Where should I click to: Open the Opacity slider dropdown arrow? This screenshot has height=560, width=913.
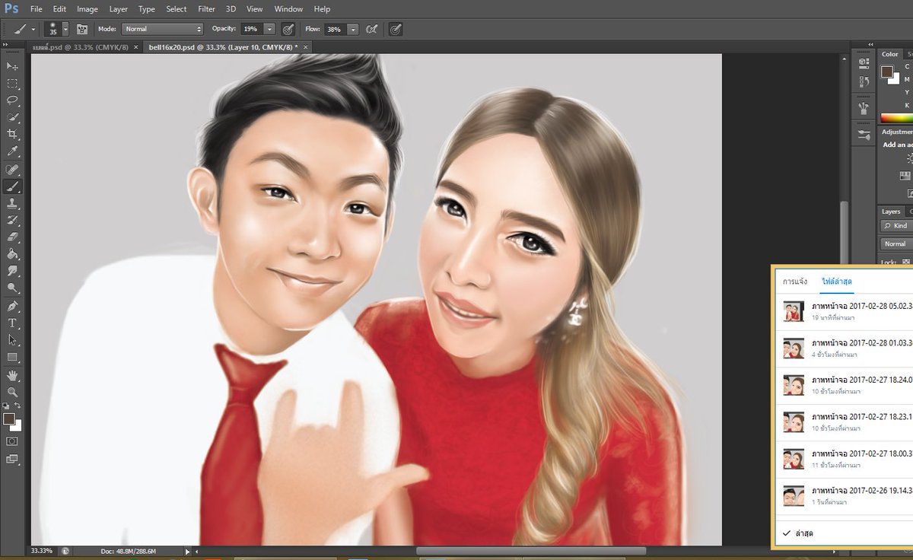point(270,29)
